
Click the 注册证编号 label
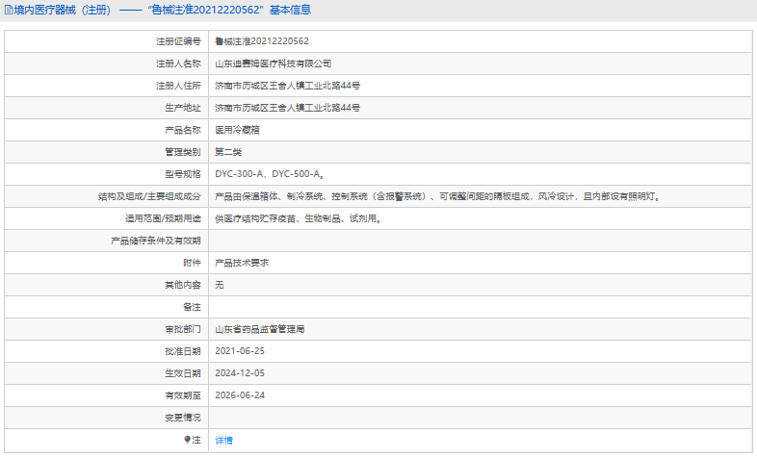(x=178, y=41)
